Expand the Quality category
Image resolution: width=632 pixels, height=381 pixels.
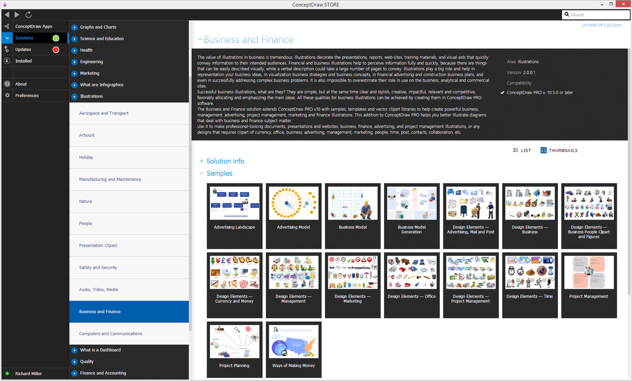pos(75,362)
